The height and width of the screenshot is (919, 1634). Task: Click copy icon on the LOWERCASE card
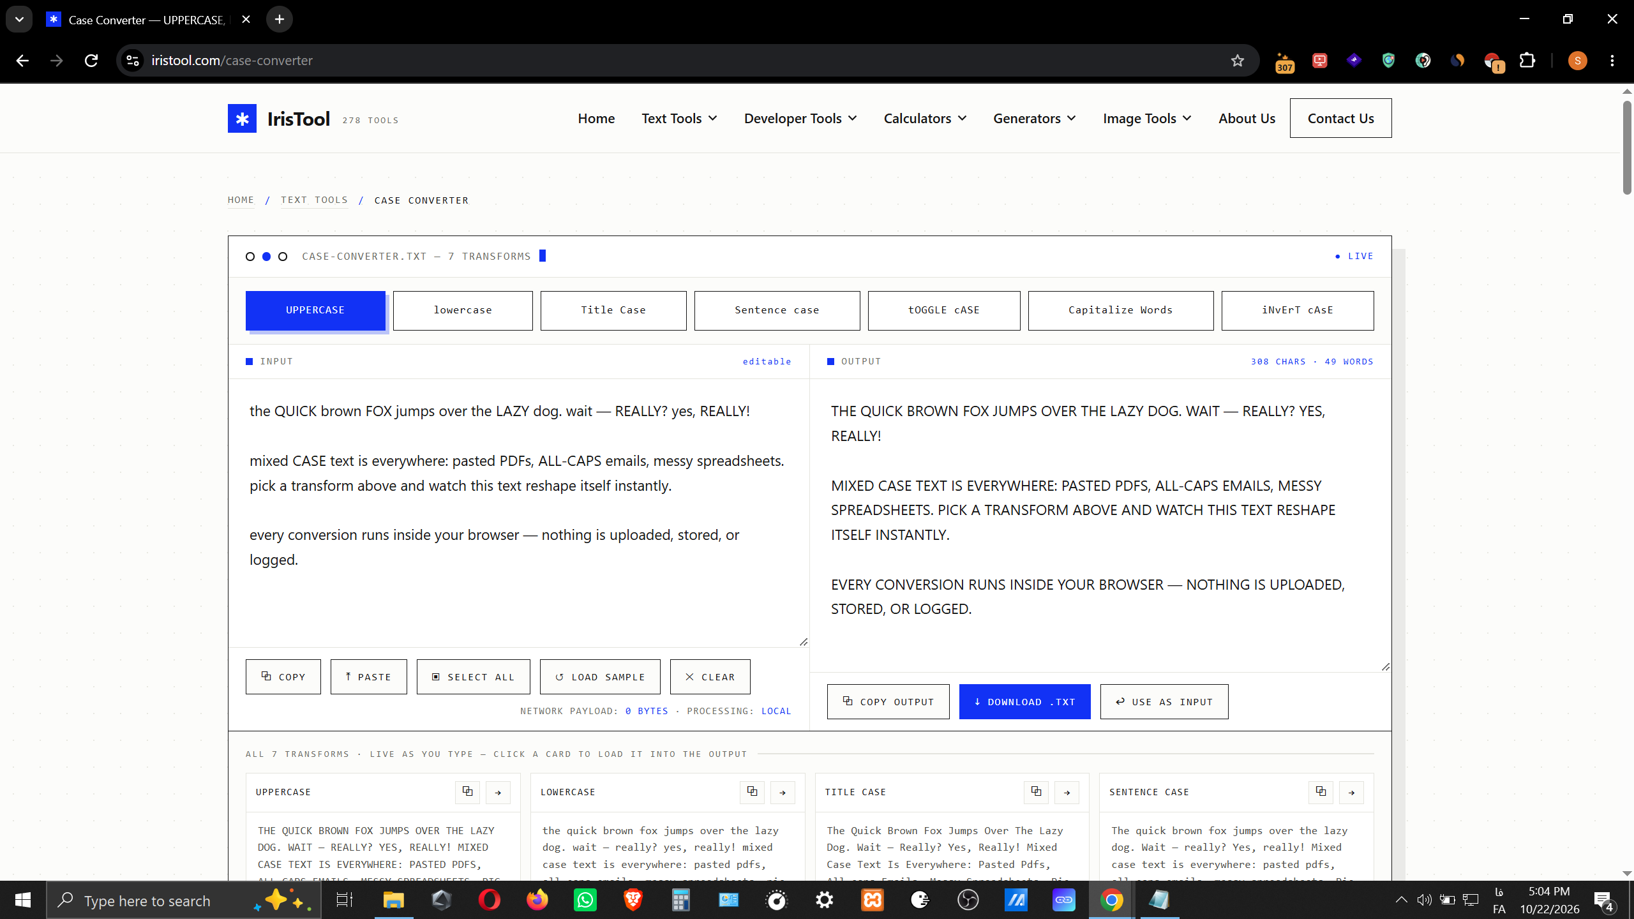click(752, 792)
